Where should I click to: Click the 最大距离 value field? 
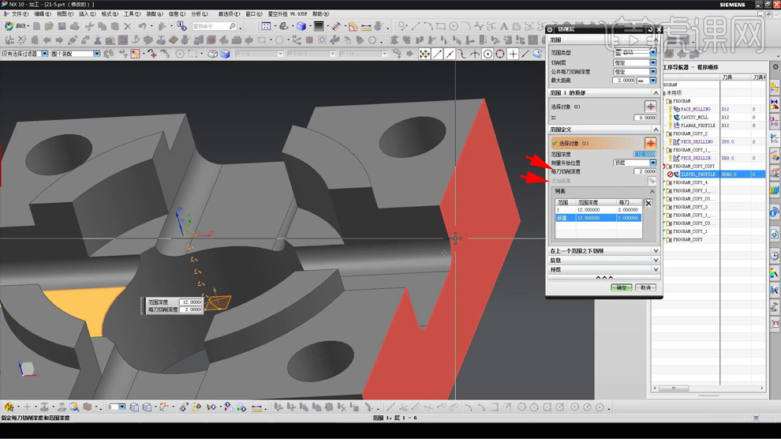pos(625,81)
